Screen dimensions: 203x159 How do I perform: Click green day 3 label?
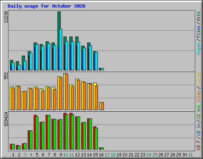[25, 155]
